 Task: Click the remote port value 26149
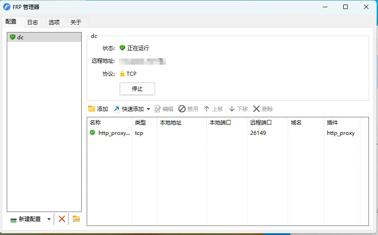coord(258,133)
